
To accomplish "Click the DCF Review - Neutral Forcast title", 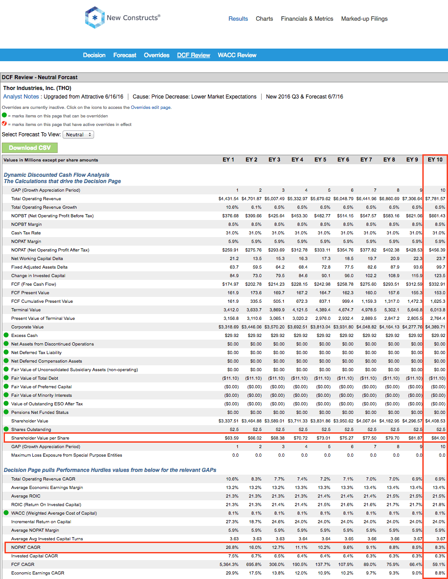I will tap(40, 77).
